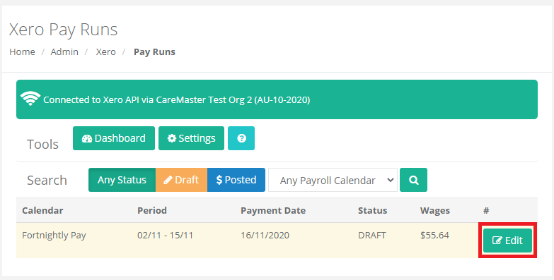Go to Home breadcrumb
This screenshot has height=280, width=554.
tap(22, 51)
